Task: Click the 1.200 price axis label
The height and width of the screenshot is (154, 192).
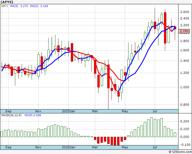Action: point(185,73)
